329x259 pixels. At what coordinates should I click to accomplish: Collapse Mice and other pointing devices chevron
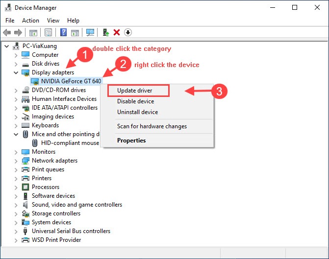click(x=16, y=134)
